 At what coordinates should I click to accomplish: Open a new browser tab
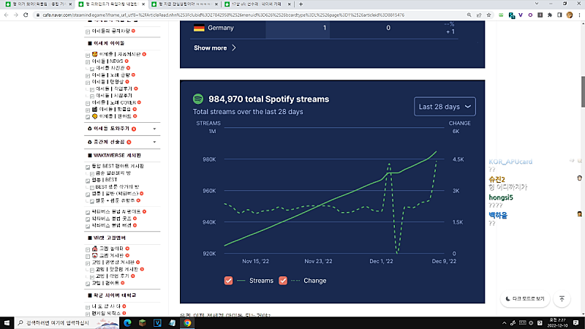point(301,4)
